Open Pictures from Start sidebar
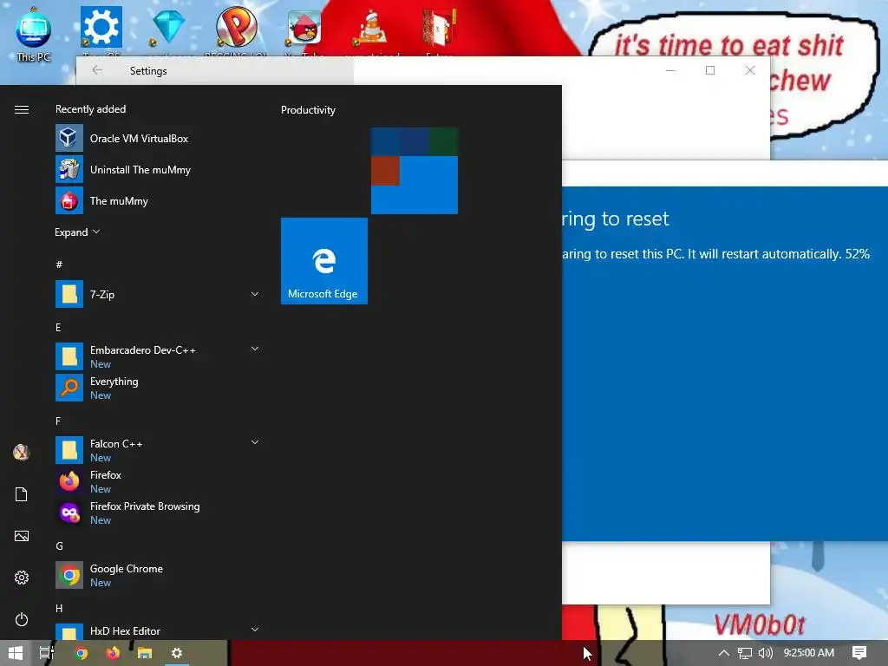This screenshot has width=888, height=666. pos(22,536)
